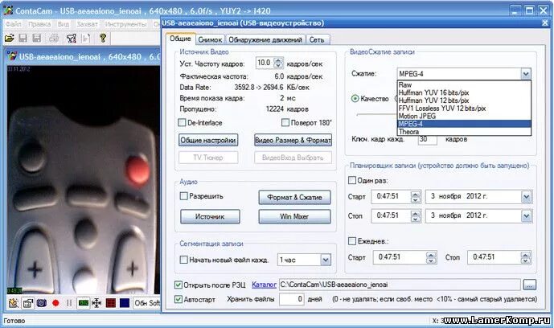Switch to the Сеть tab
Screen dimensions: 554x328
click(317, 40)
